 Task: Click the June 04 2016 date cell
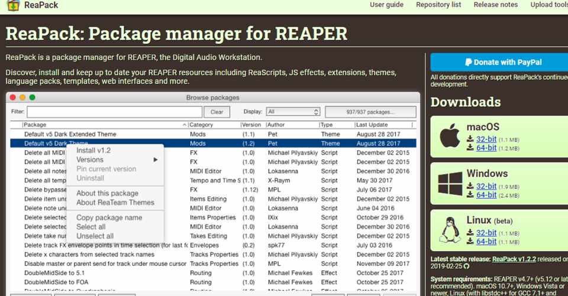coord(375,208)
